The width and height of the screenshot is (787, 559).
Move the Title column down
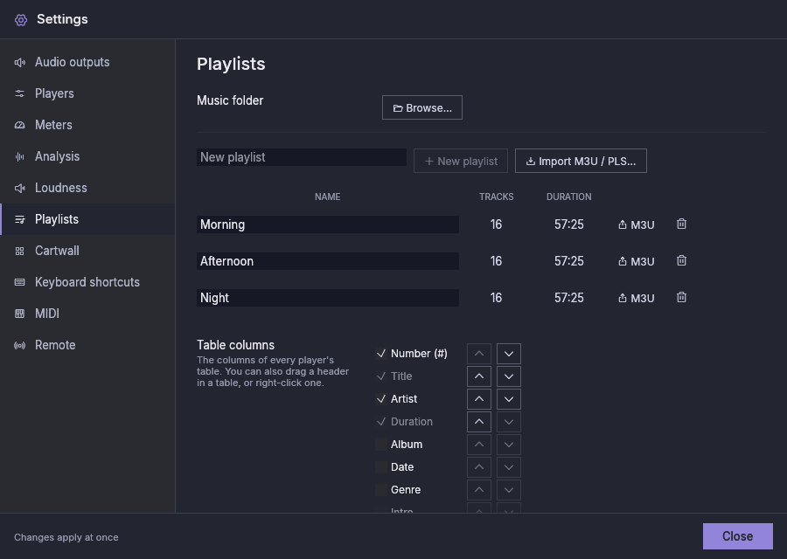[x=508, y=376]
